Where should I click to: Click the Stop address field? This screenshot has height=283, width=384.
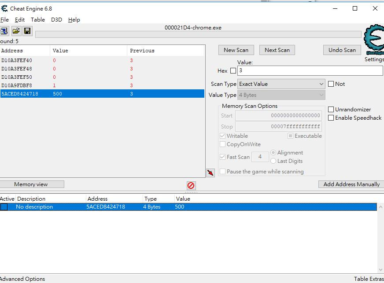pyautogui.click(x=278, y=127)
